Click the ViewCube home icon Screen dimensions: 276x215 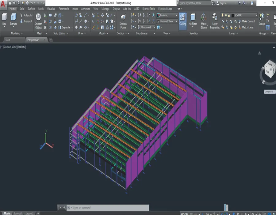pos(259,53)
